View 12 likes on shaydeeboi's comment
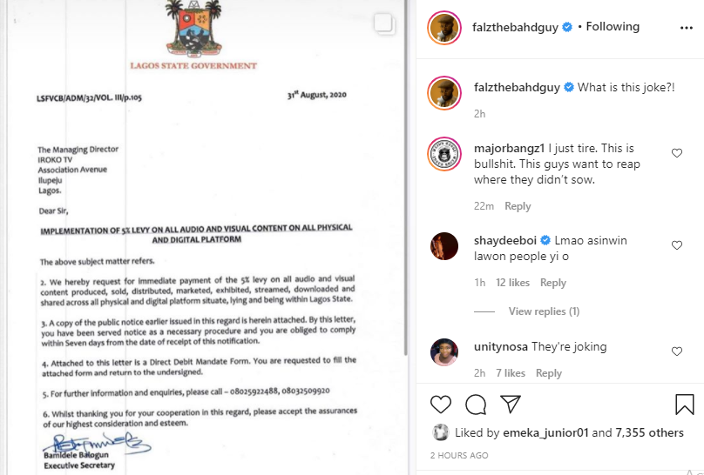 click(x=512, y=283)
